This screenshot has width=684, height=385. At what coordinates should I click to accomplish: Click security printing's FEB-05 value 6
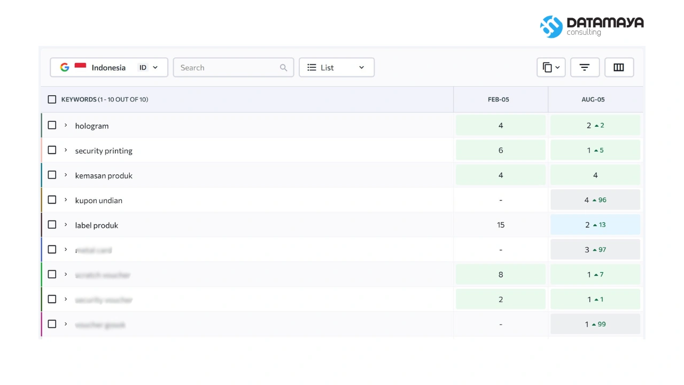tap(501, 150)
